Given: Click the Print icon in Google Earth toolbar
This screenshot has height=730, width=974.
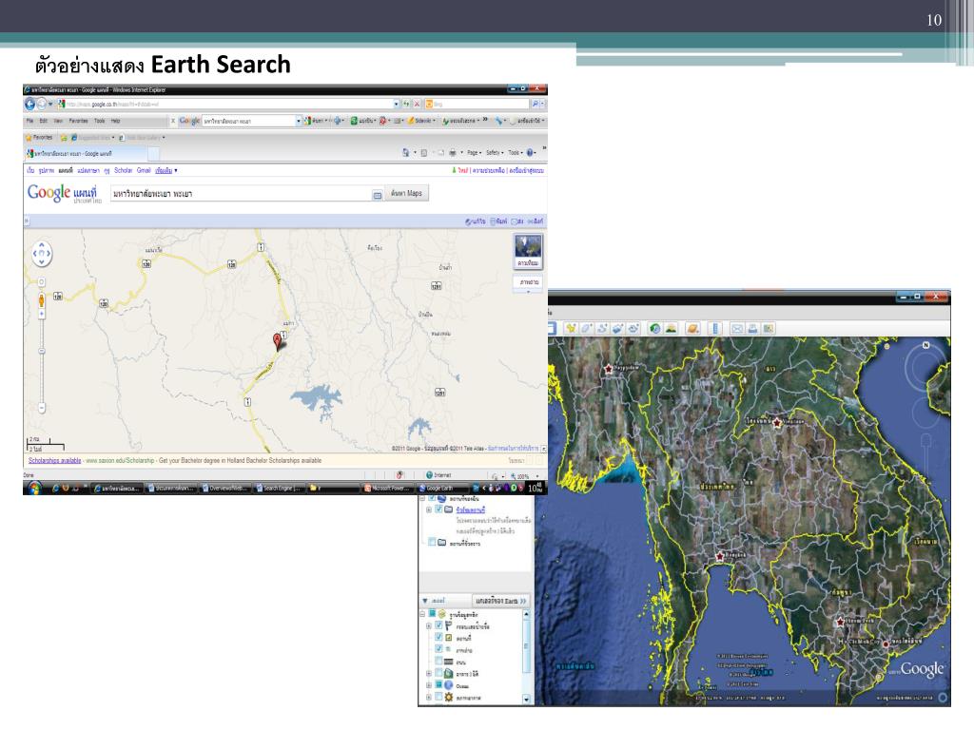Looking at the screenshot, I should click(x=753, y=328).
